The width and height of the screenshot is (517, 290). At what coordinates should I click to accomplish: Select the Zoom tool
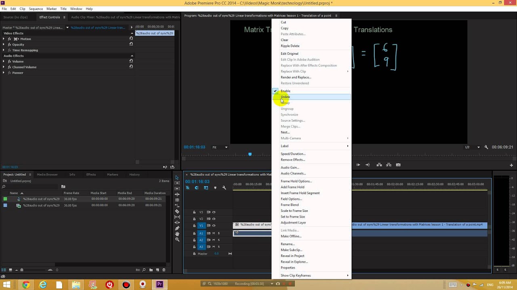tap(177, 240)
